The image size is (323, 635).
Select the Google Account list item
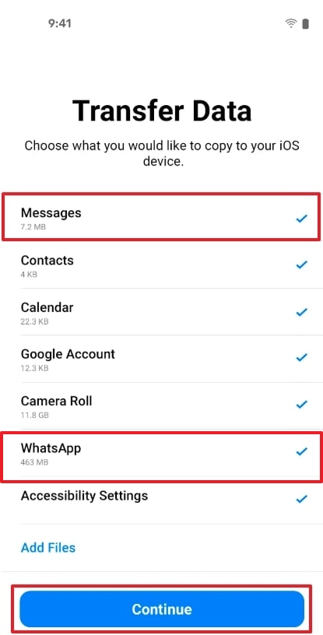161,359
